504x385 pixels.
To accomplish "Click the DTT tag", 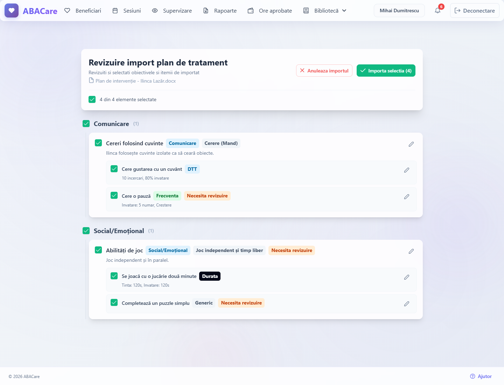I will [x=192, y=169].
